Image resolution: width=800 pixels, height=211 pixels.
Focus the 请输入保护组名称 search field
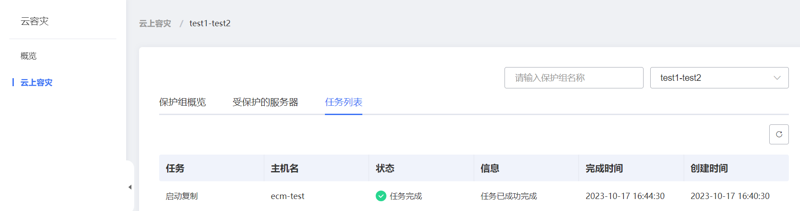tap(574, 78)
